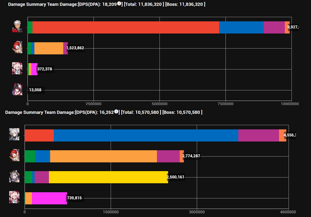Screen dimensions: 311x217
Task: Click the bottom chart's first character avatar
Action: [15, 135]
